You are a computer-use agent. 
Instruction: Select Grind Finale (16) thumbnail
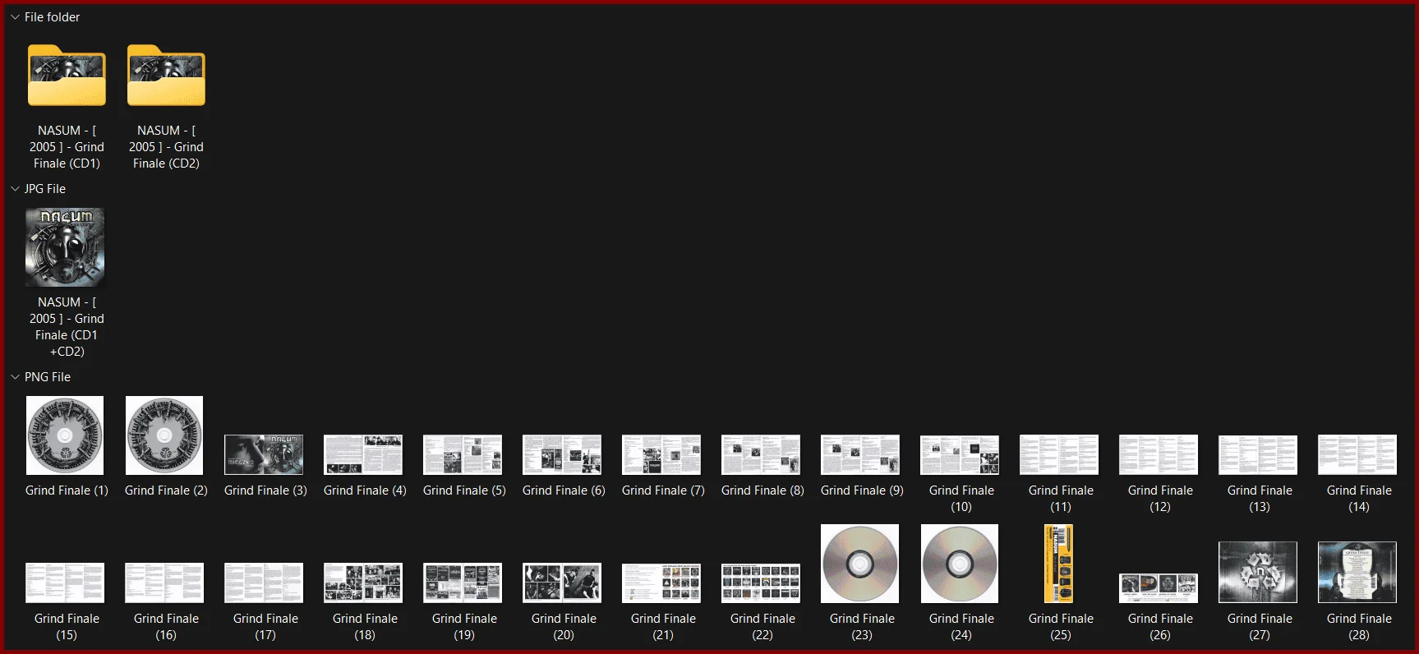click(164, 583)
